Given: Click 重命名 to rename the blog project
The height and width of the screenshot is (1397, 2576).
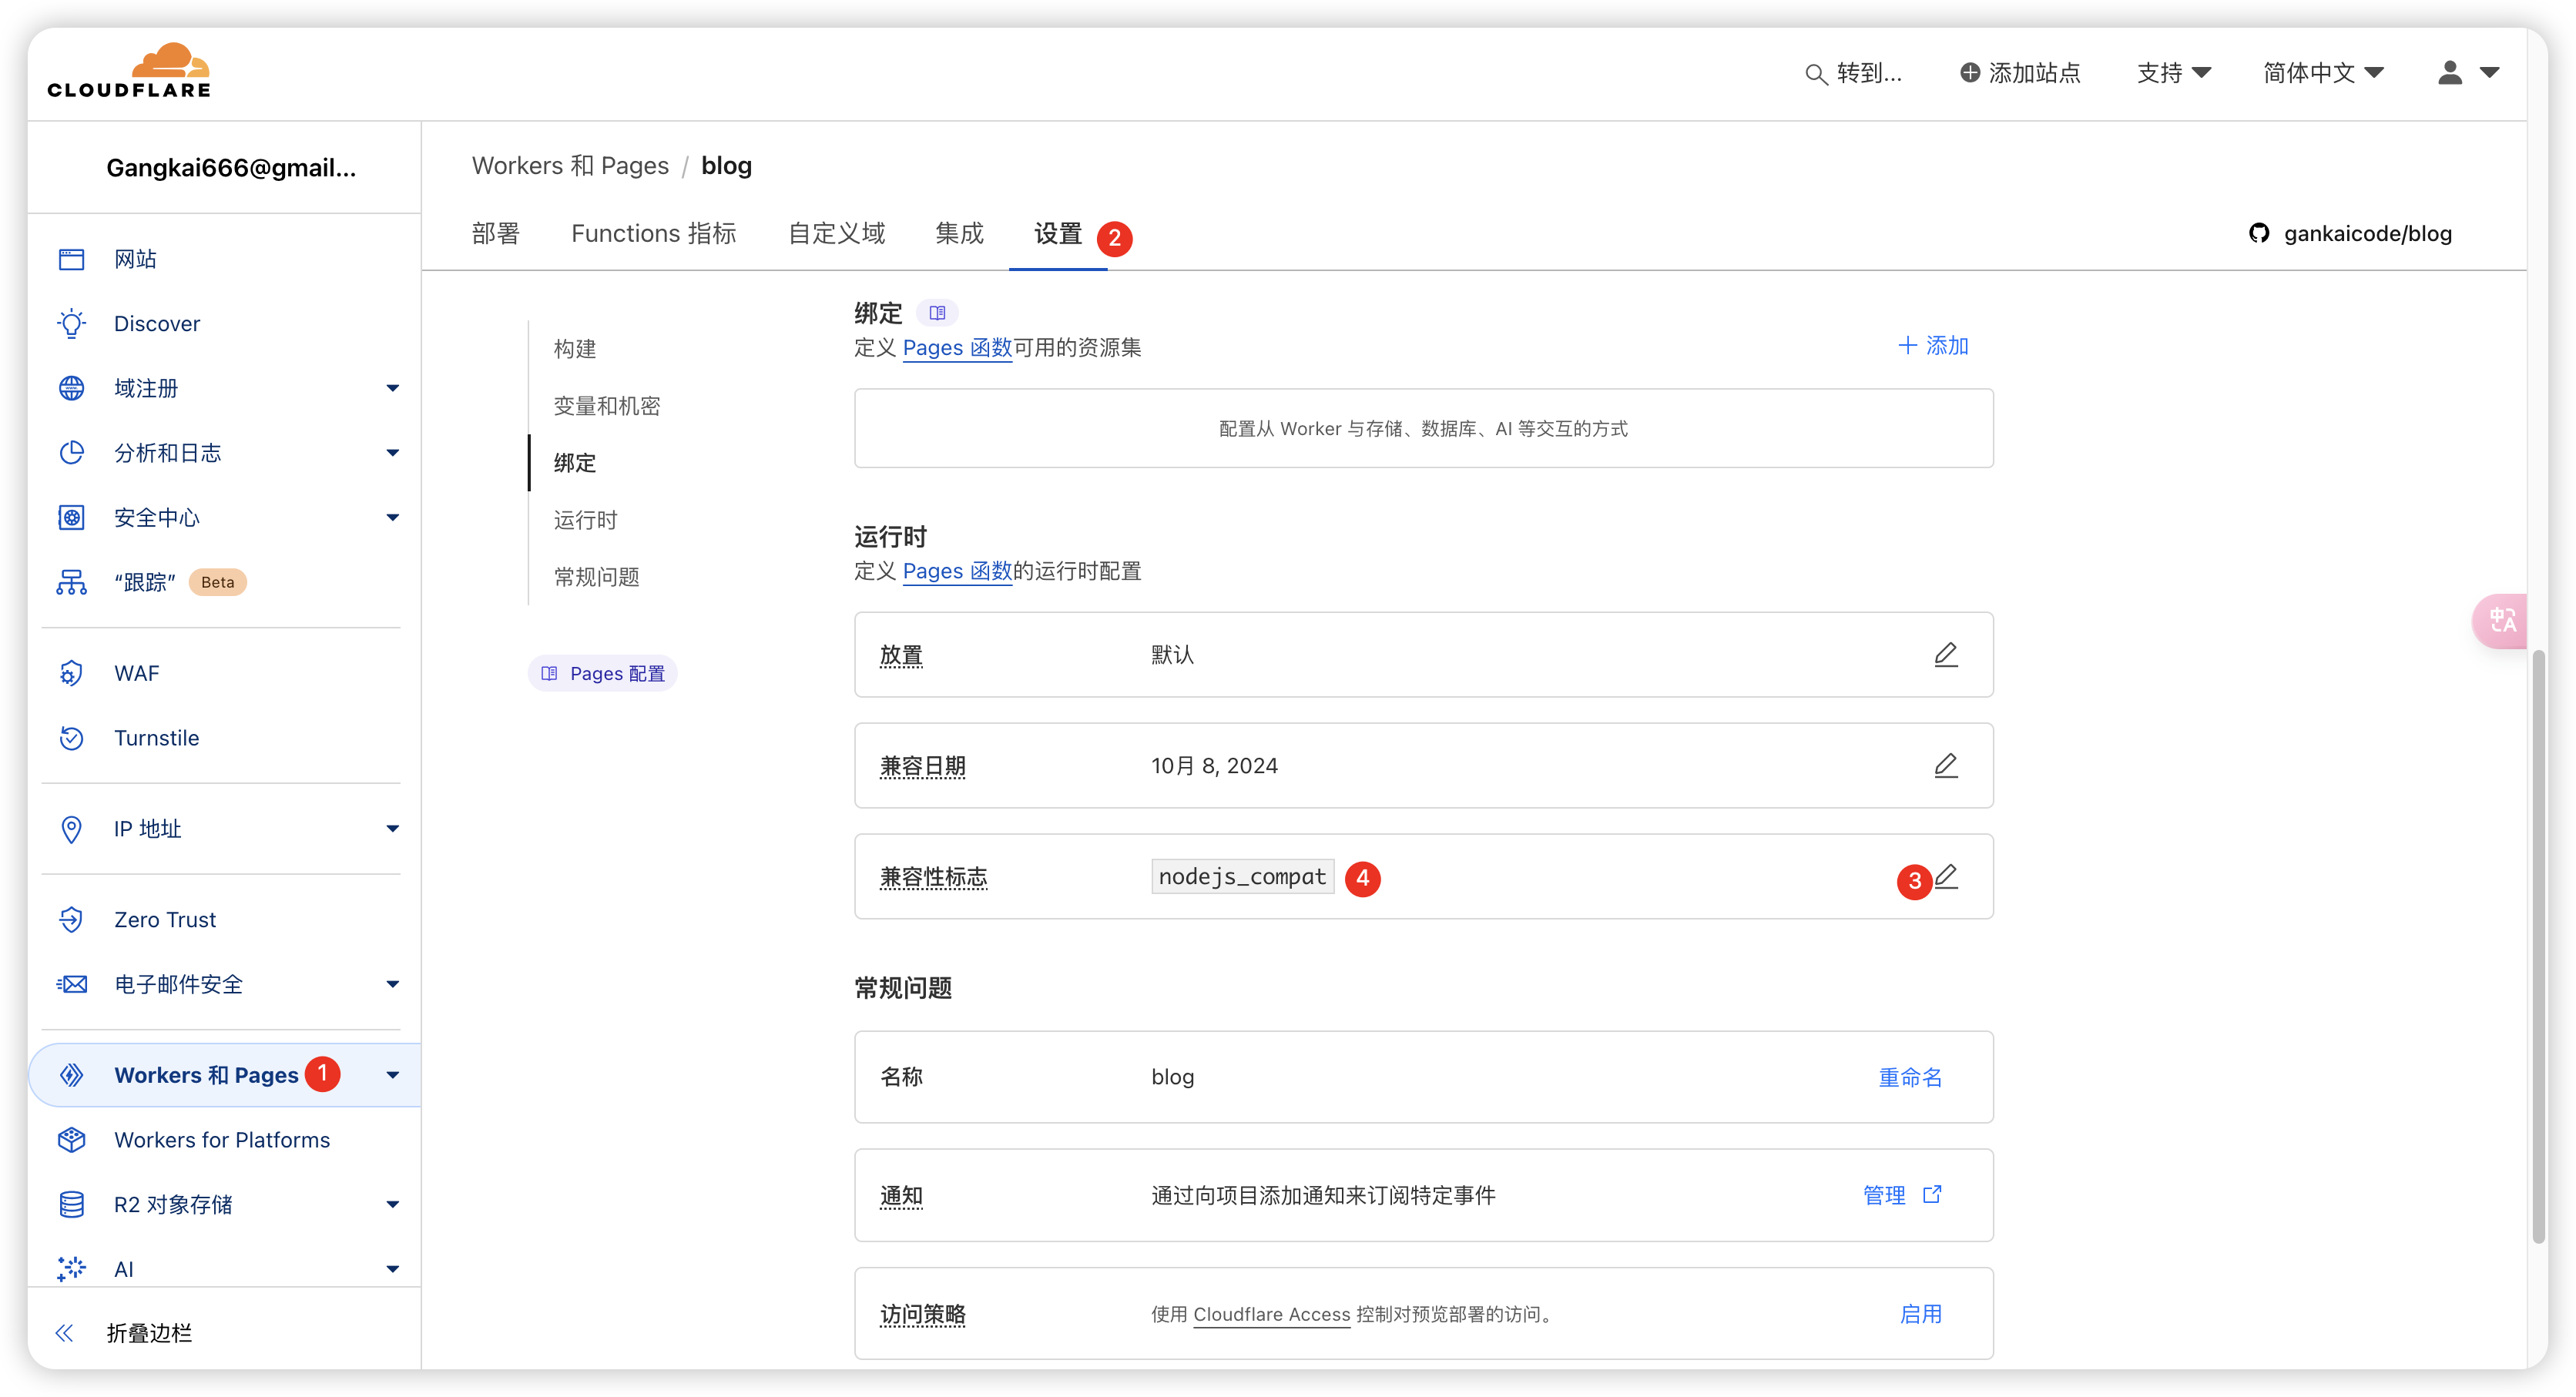Looking at the screenshot, I should coord(1909,1077).
